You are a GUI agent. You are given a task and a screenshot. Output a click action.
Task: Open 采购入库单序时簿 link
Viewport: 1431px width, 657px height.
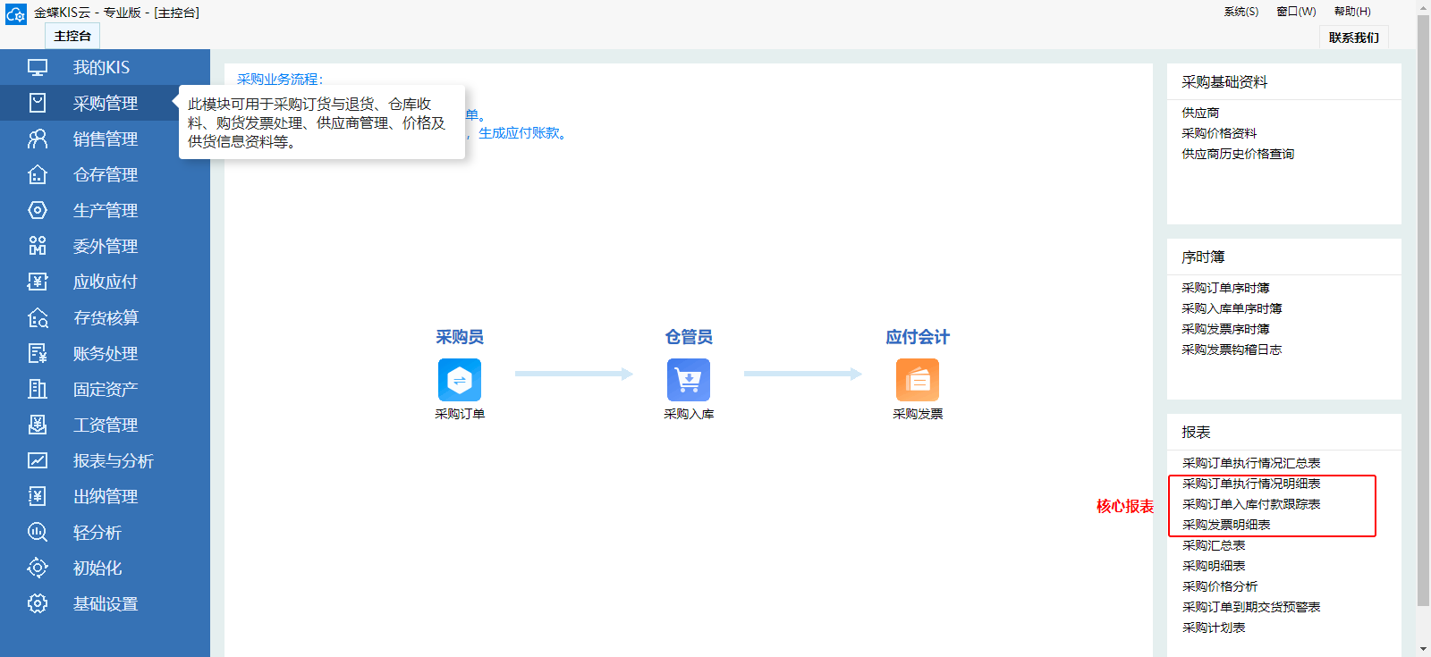click(x=1232, y=308)
